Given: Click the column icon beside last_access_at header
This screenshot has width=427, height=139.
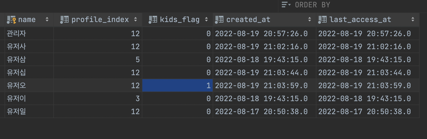Looking at the screenshot, I should coord(323,19).
